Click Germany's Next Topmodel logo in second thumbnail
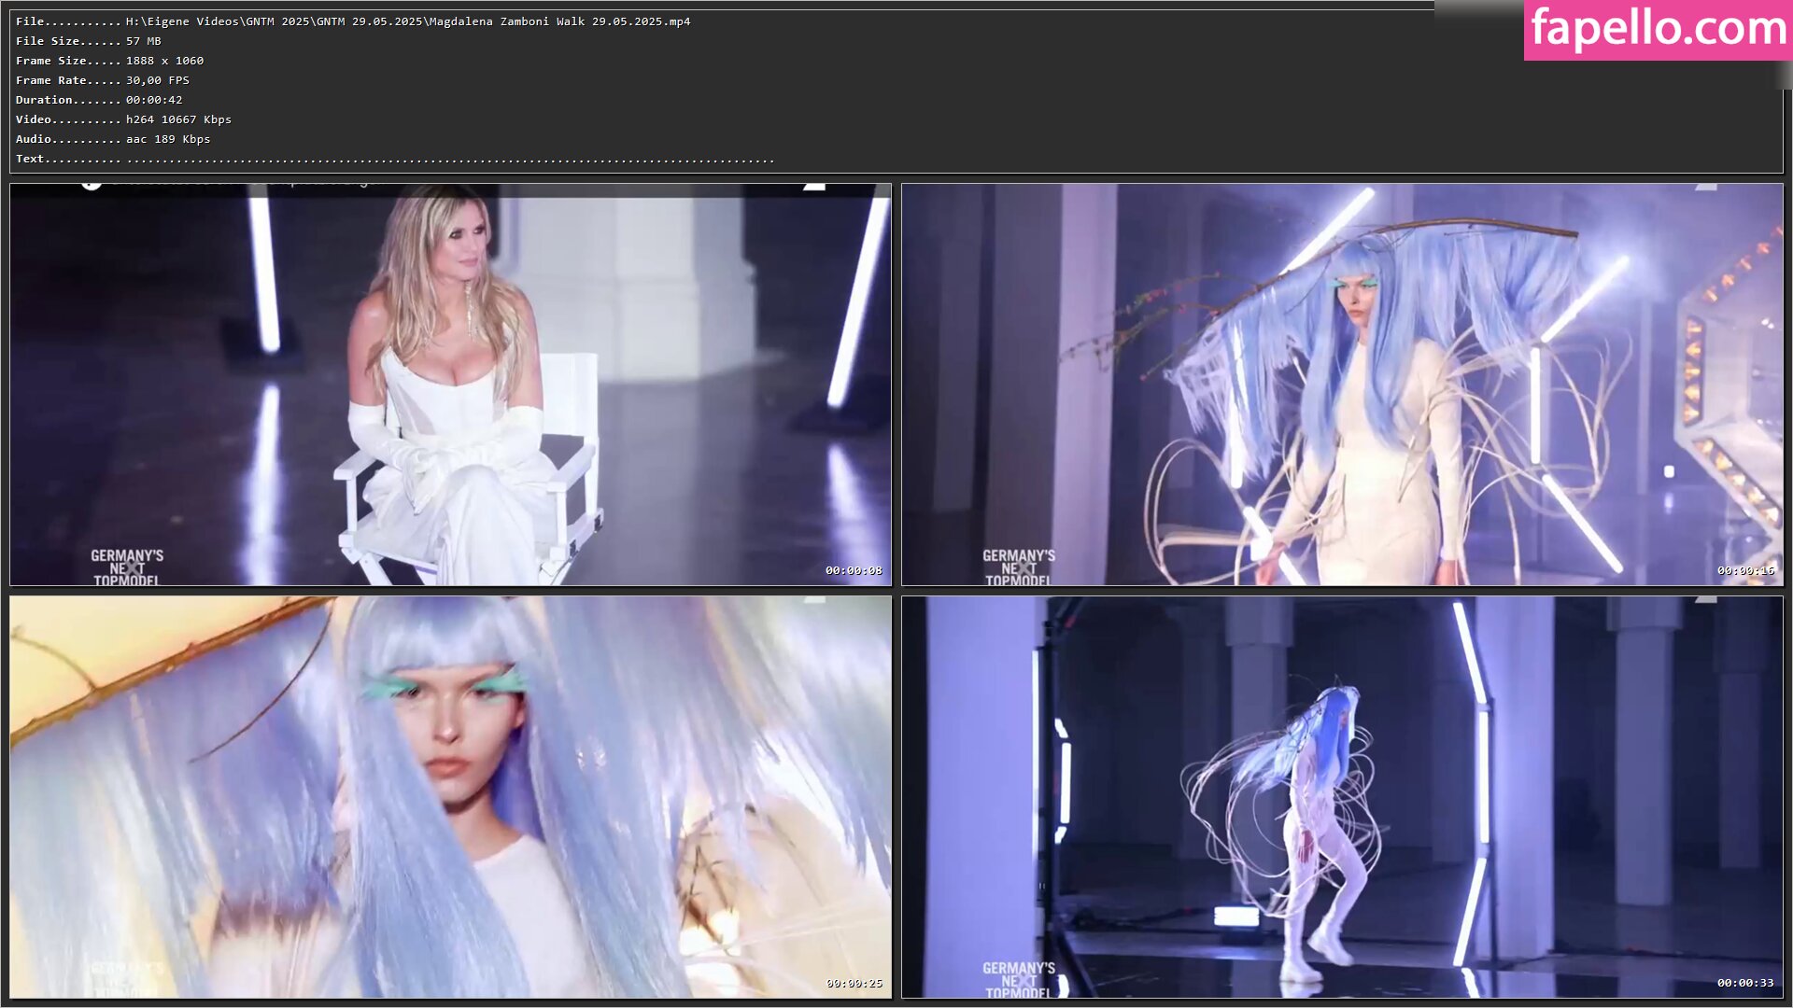This screenshot has width=1793, height=1008. coord(1019,567)
